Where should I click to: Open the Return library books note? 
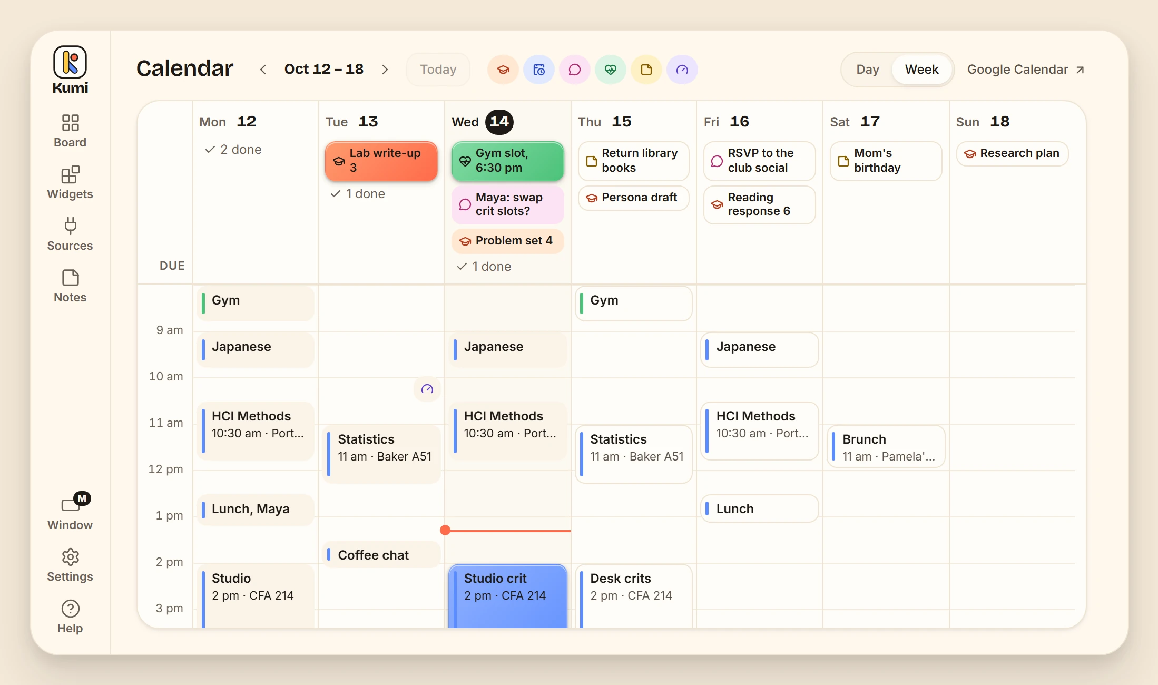pos(634,161)
